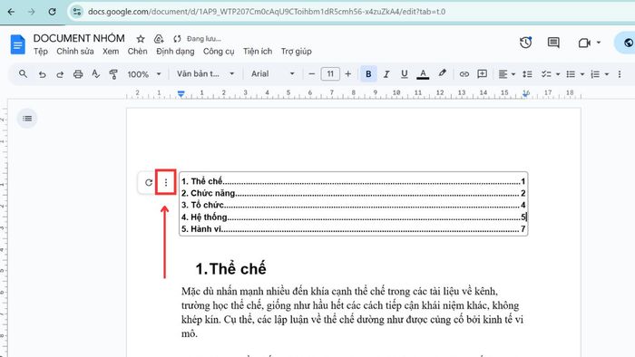The height and width of the screenshot is (357, 635).
Task: Insert a link
Action: [464, 74]
